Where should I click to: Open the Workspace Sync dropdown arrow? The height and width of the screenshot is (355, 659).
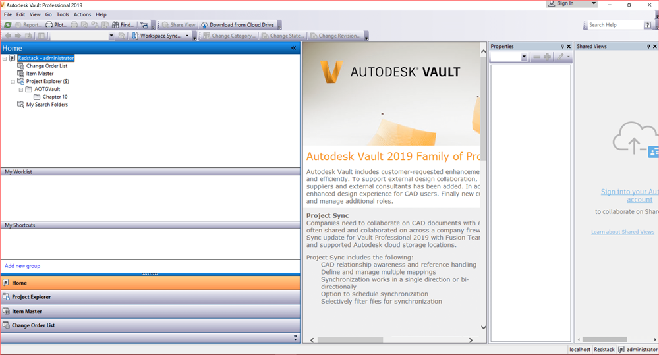pyautogui.click(x=187, y=36)
